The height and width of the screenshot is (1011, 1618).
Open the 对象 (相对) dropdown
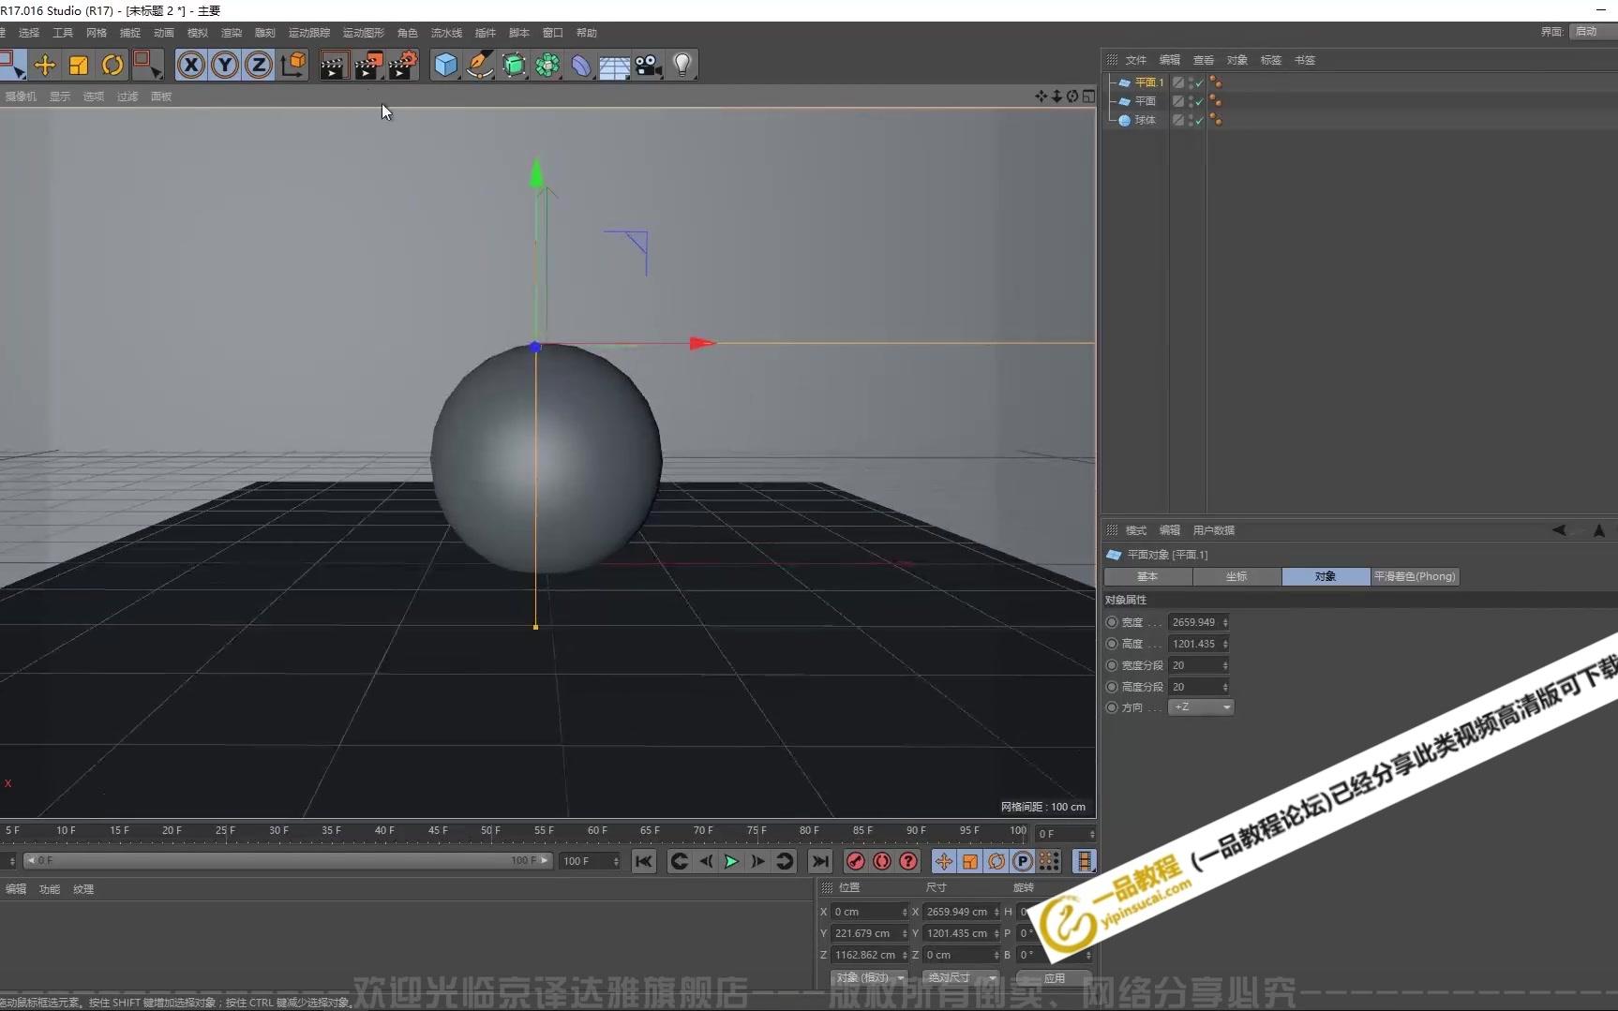[x=869, y=977]
